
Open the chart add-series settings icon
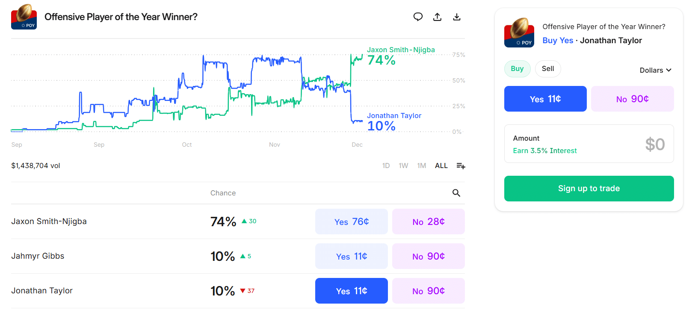click(x=461, y=166)
